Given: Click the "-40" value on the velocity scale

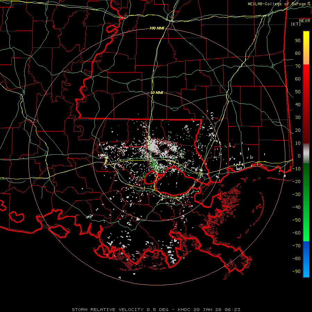Looking at the screenshot, I should click(x=296, y=207).
